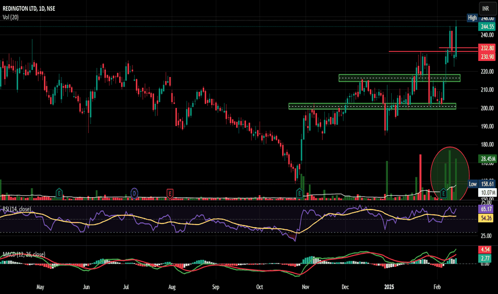Click the 210.00 price scale label

(x=487, y=90)
